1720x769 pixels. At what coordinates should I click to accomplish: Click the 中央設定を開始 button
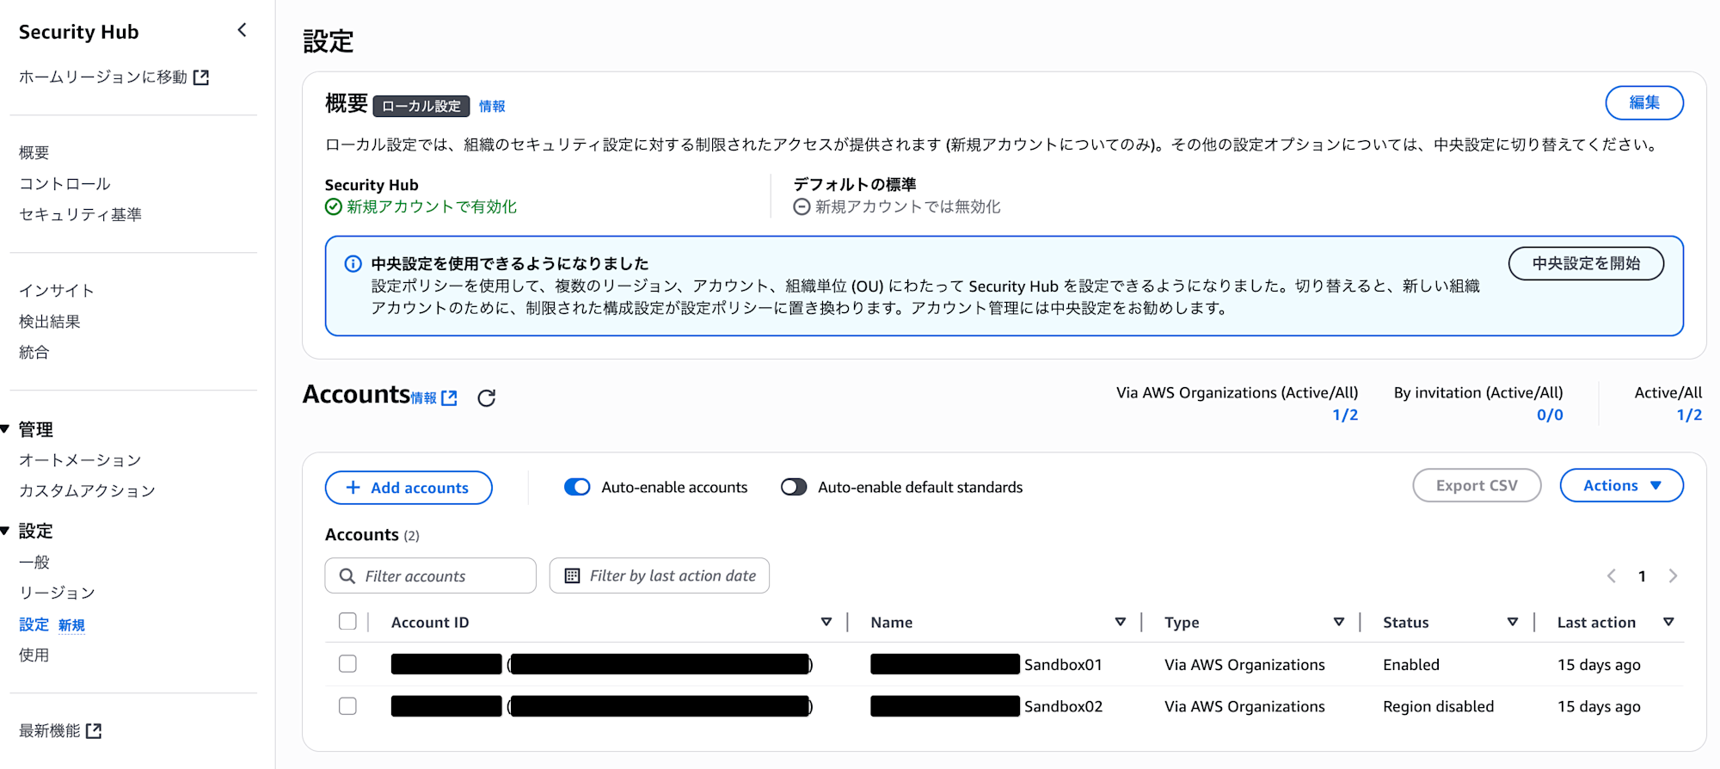tap(1586, 263)
